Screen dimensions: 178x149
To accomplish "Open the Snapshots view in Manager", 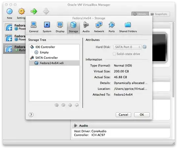I will pyautogui.click(x=159, y=14).
